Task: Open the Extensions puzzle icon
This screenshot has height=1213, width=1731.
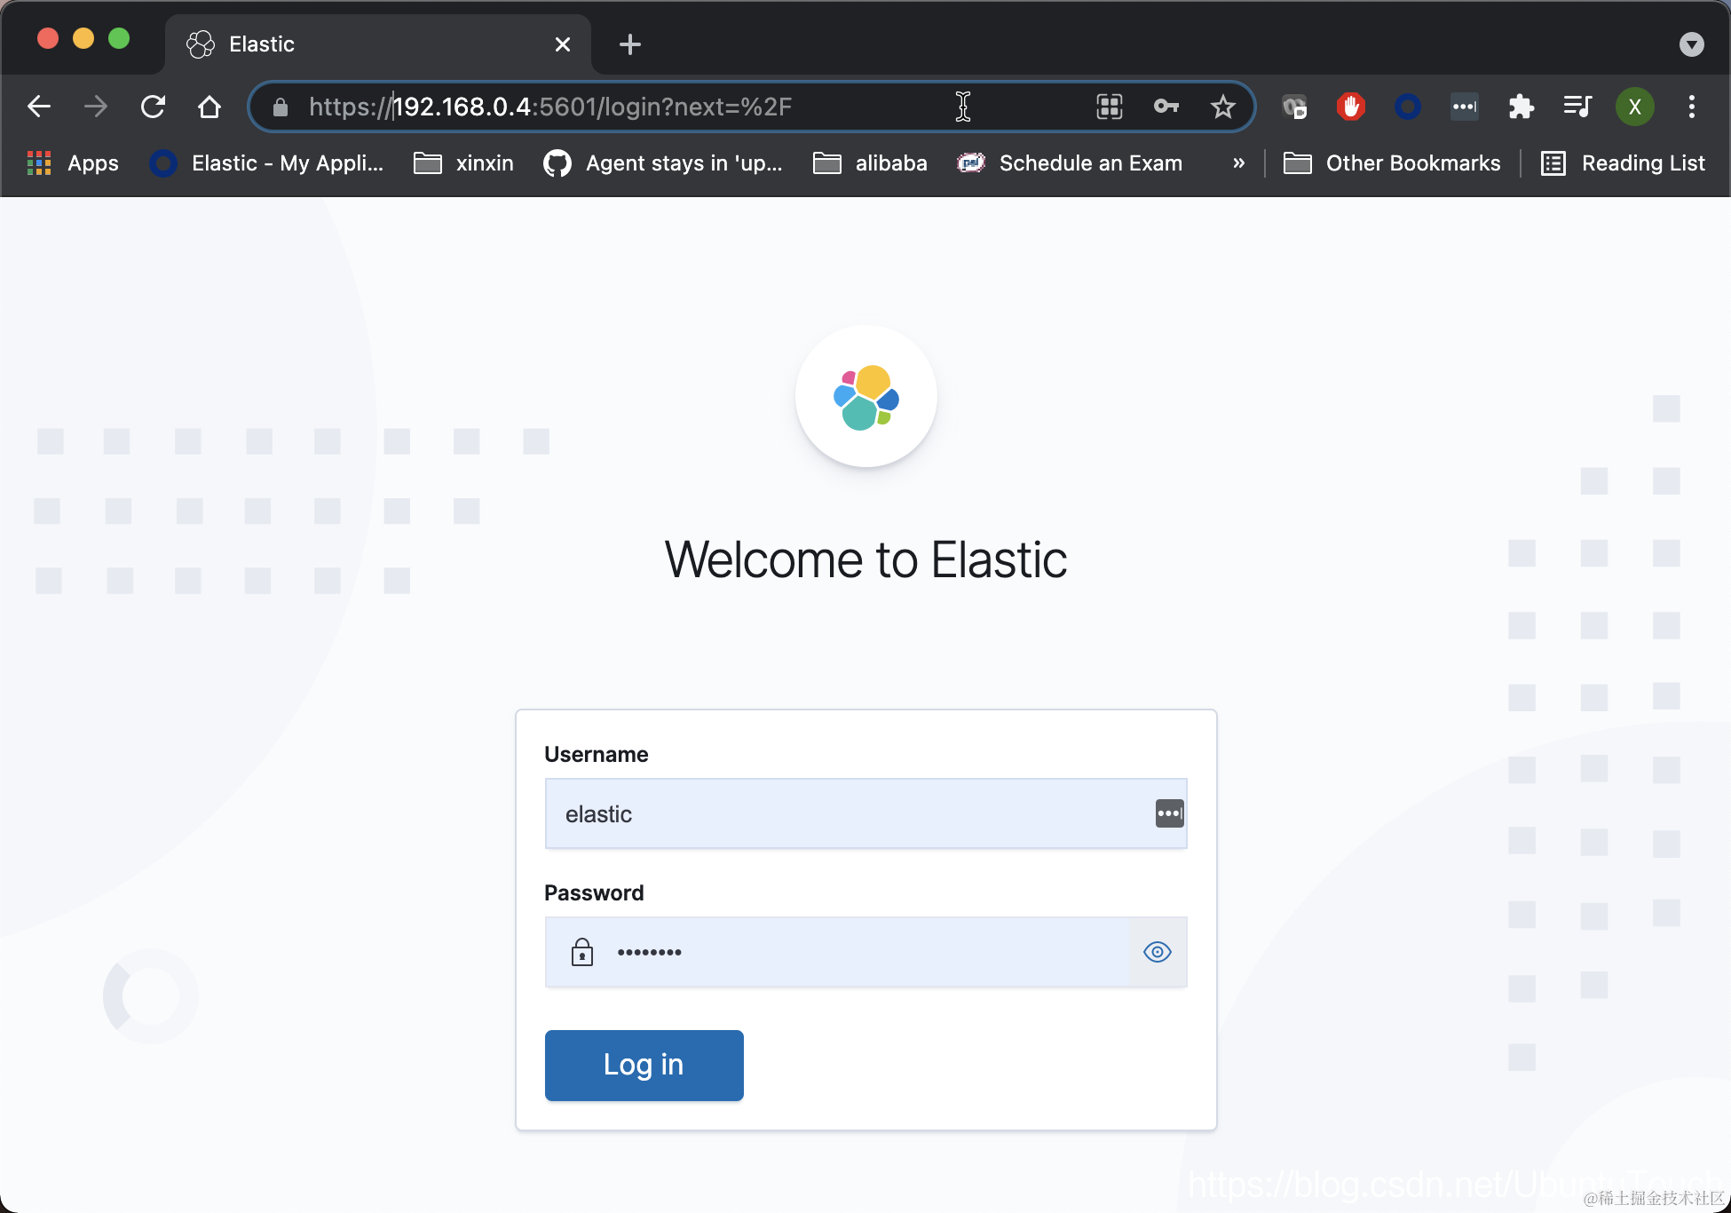Action: click(x=1521, y=107)
